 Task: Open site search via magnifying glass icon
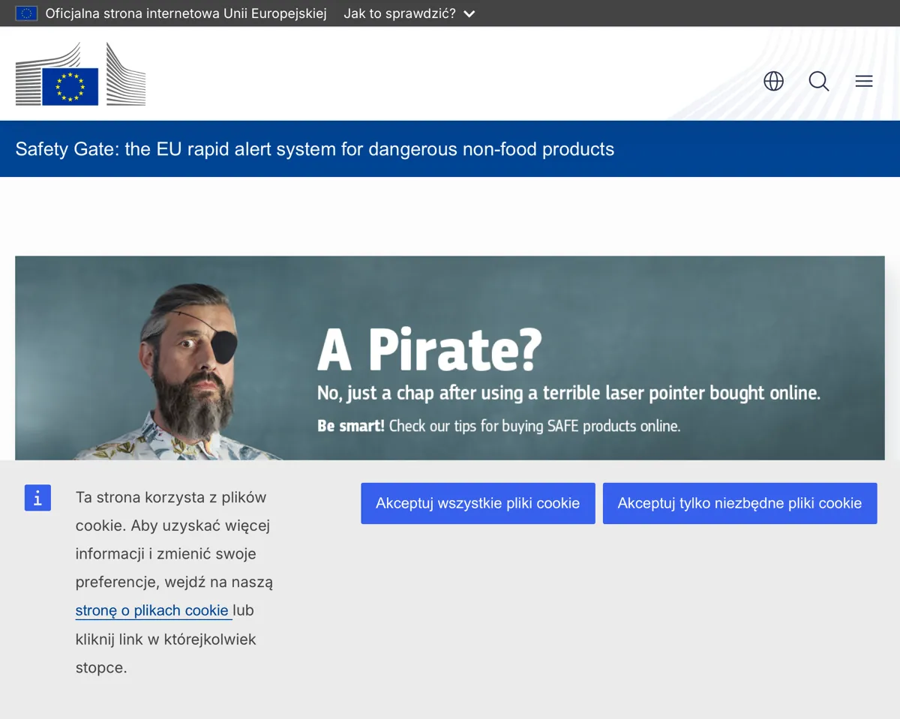pos(818,81)
